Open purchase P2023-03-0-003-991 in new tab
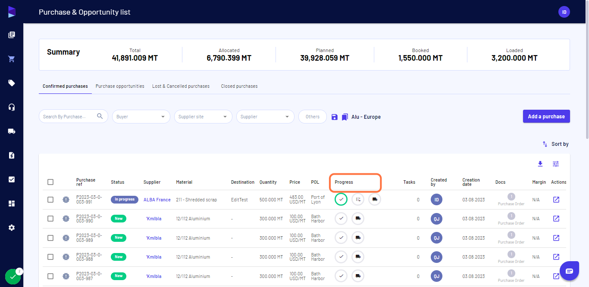The image size is (589, 287). (556, 200)
